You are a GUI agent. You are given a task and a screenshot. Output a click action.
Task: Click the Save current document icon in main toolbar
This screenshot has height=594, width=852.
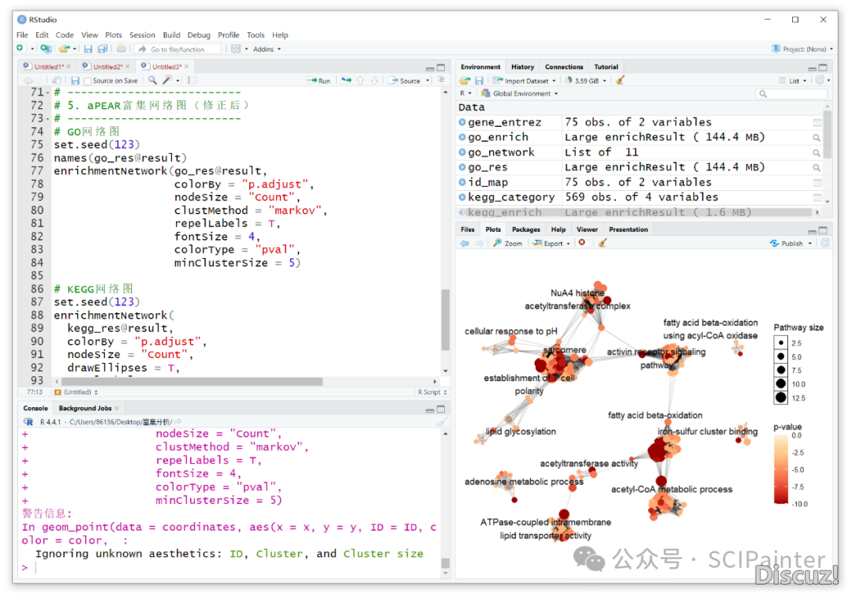click(x=88, y=49)
